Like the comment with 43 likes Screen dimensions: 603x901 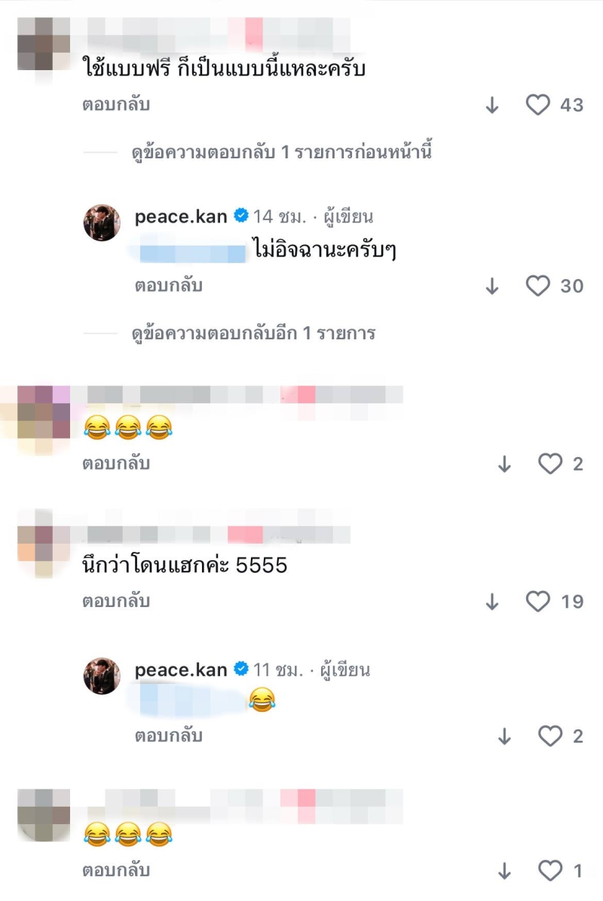(x=538, y=105)
